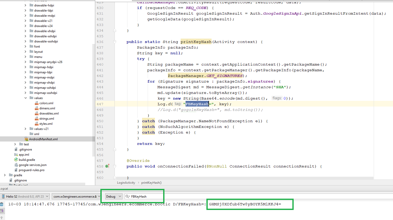Click LoginActivity in the breadcrumb bar

pyautogui.click(x=126, y=183)
